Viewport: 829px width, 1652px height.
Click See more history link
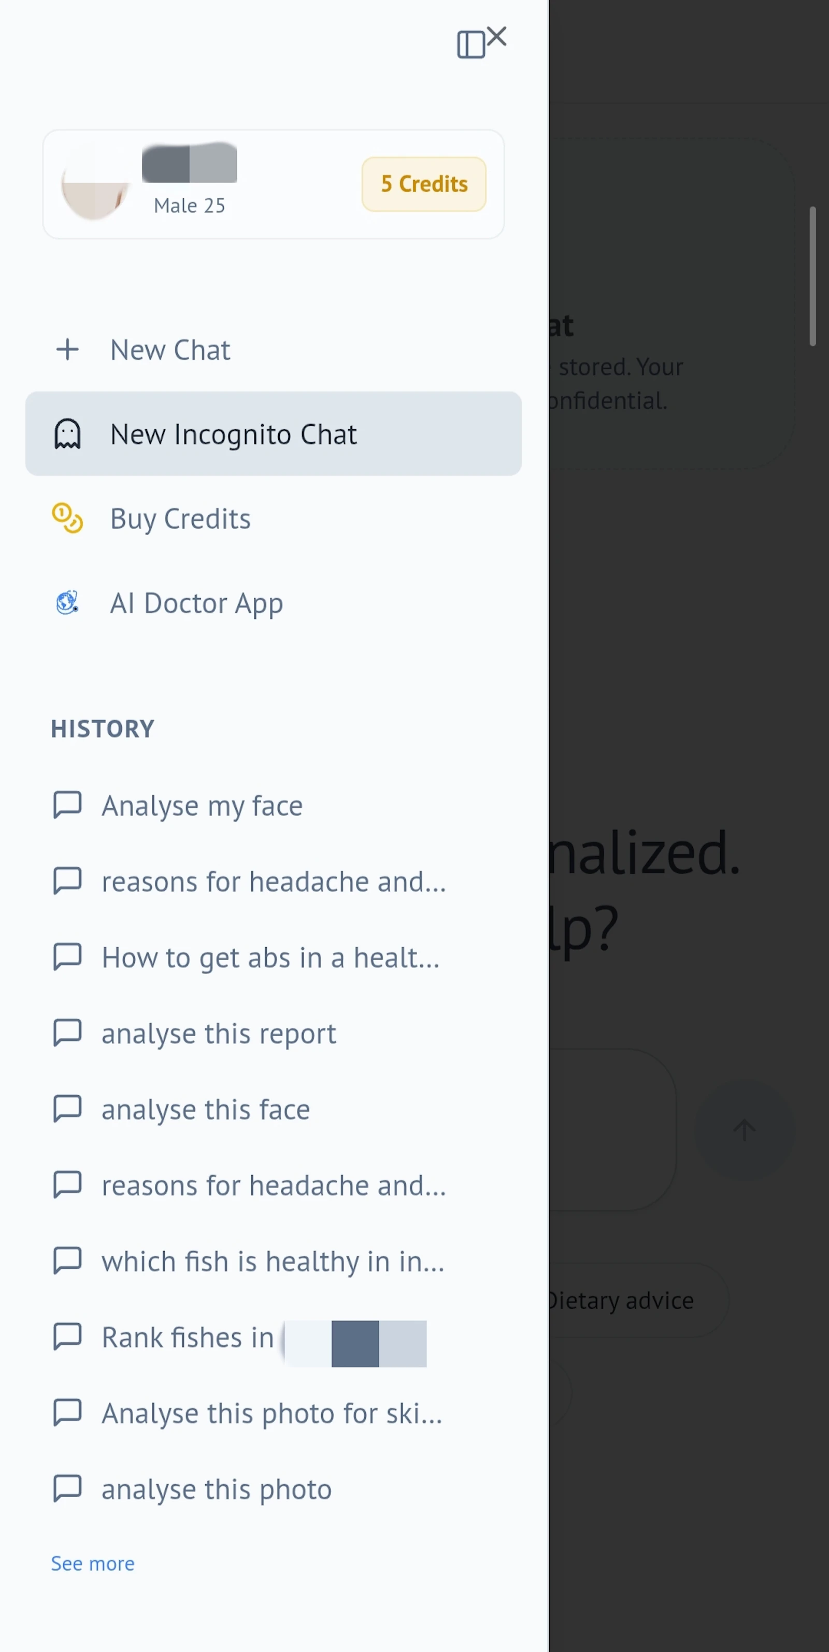[x=93, y=1563]
